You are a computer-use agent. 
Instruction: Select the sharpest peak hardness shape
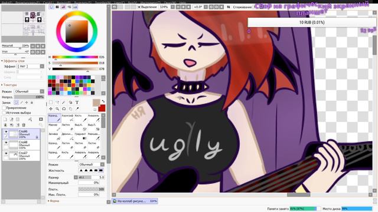click(82, 170)
